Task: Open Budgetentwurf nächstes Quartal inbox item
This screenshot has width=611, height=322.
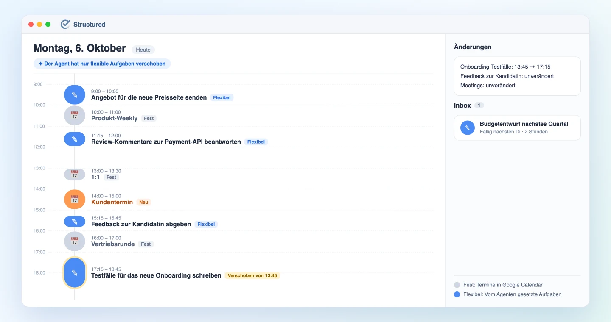Action: (517, 128)
